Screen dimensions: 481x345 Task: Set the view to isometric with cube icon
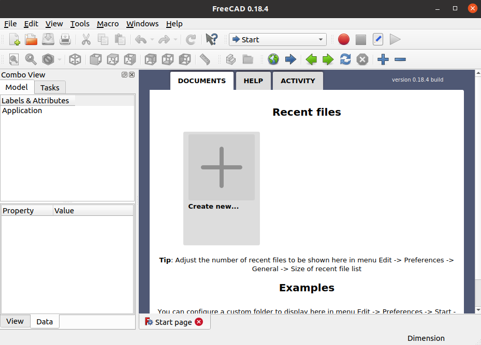(x=75, y=59)
